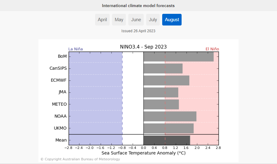Click the El Niño label
277x164 pixels.
click(212, 49)
